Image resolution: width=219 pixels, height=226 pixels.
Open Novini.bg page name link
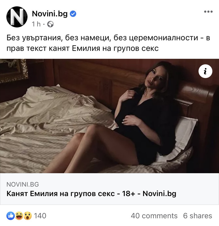(x=50, y=14)
